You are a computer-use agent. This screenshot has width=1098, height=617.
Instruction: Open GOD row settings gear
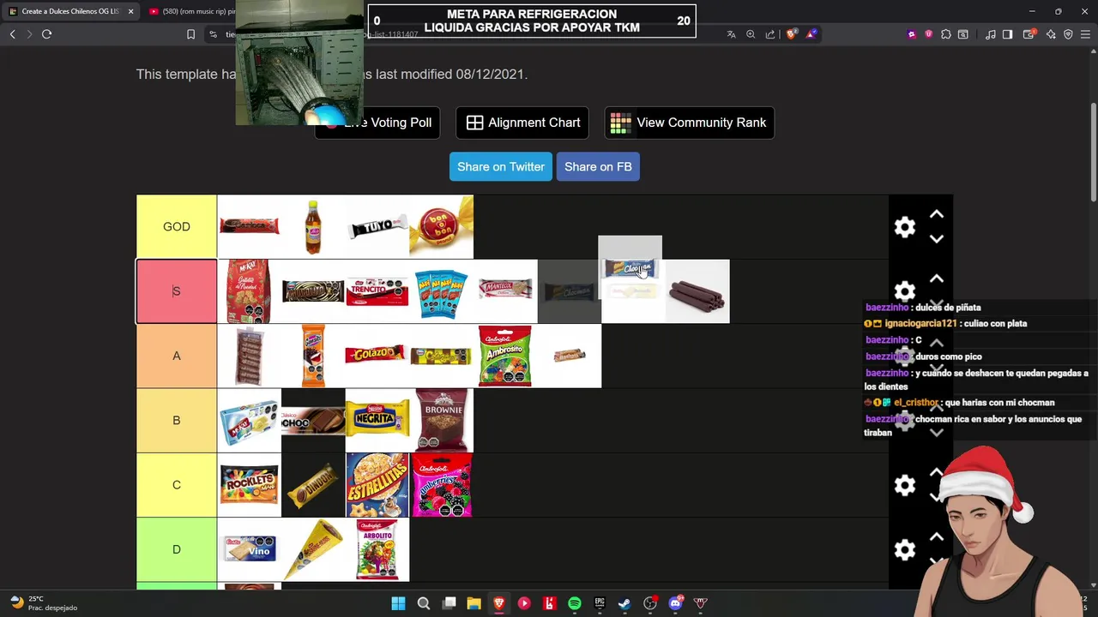905,227
